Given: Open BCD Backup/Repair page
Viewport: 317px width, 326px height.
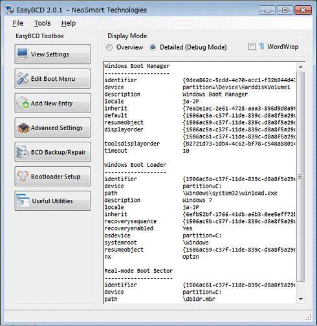Looking at the screenshot, I should coord(52,152).
